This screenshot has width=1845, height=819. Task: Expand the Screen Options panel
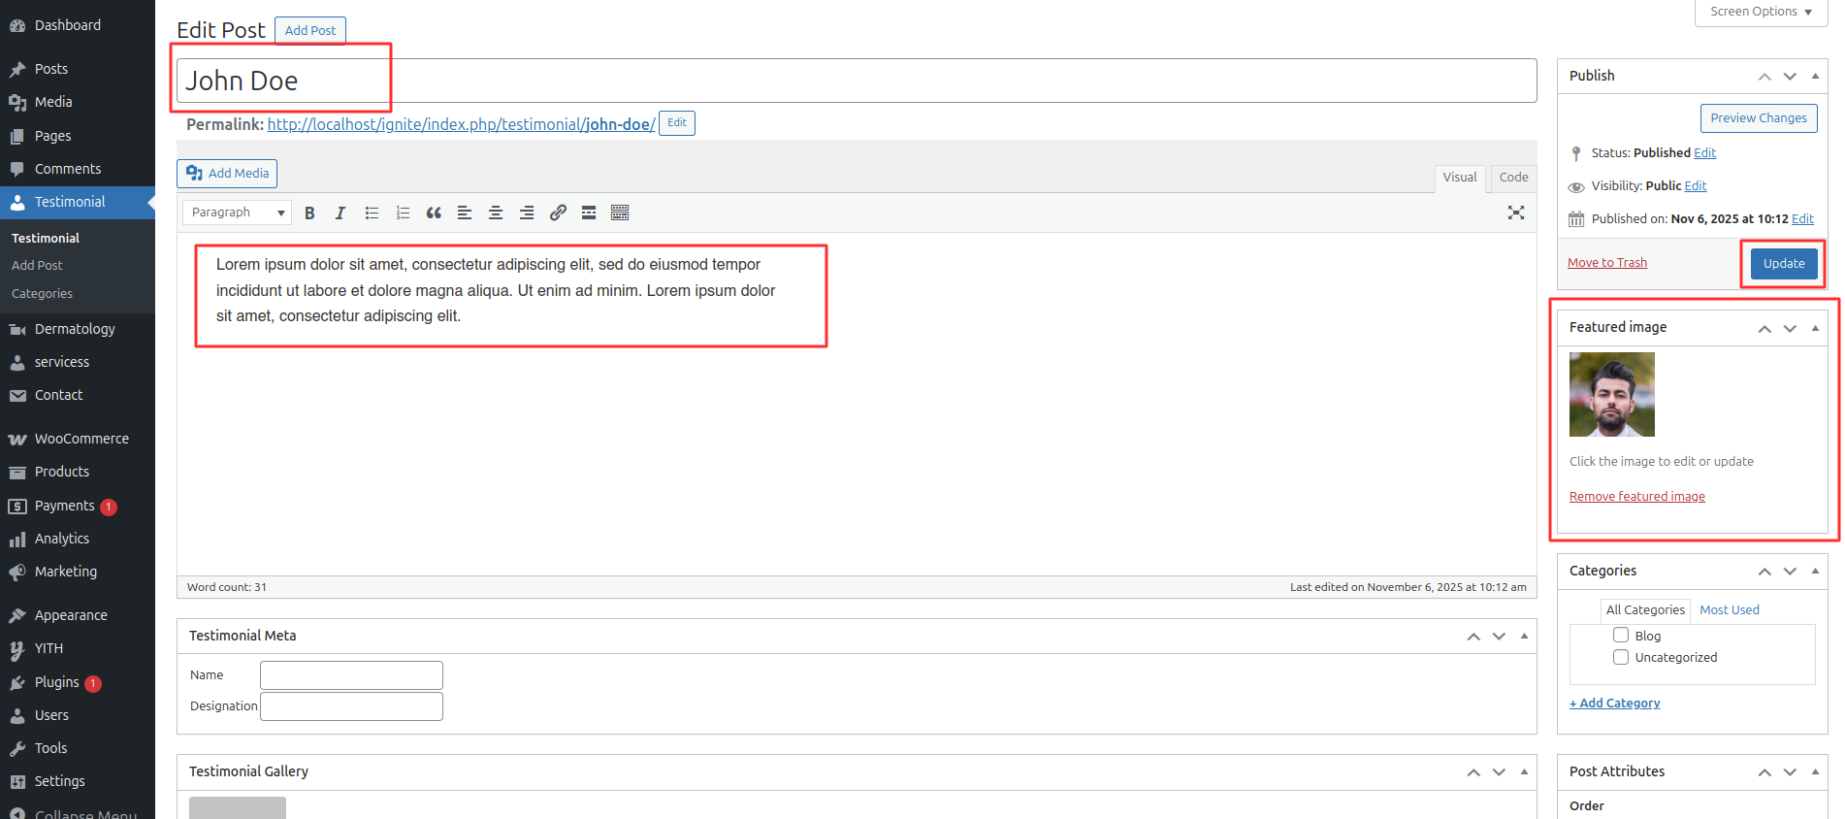tap(1760, 12)
